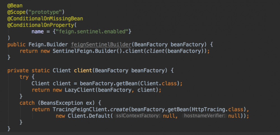This screenshot has height=135, width=280.
Task: Click the sslContextFactory parameter hint
Action: pos(138,116)
